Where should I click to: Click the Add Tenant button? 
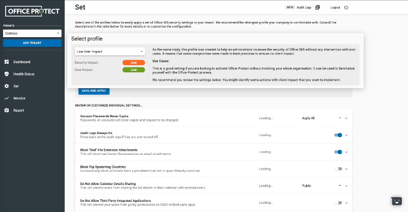[x=32, y=43]
